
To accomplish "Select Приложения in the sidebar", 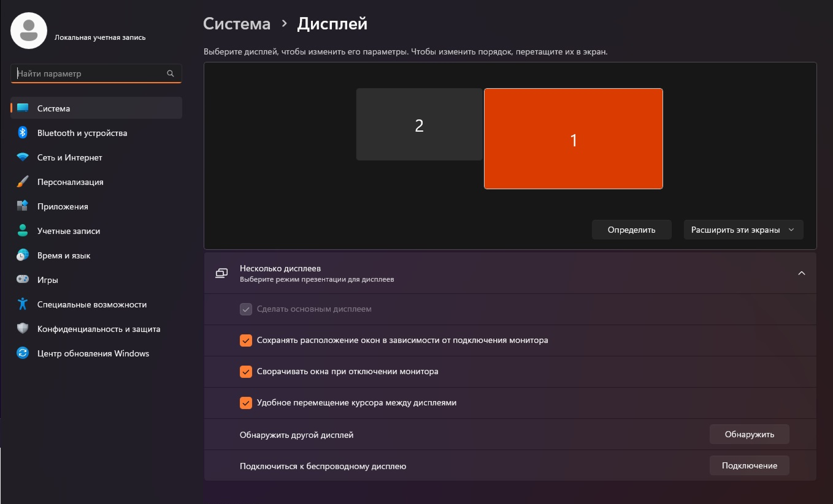I will (x=96, y=206).
